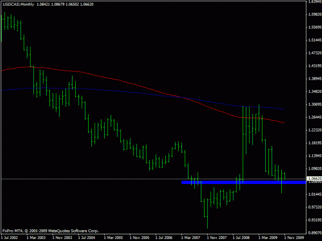Click time axis label 1 Jul 2006
Viewport: 322px width, 241px height.
[164, 238]
